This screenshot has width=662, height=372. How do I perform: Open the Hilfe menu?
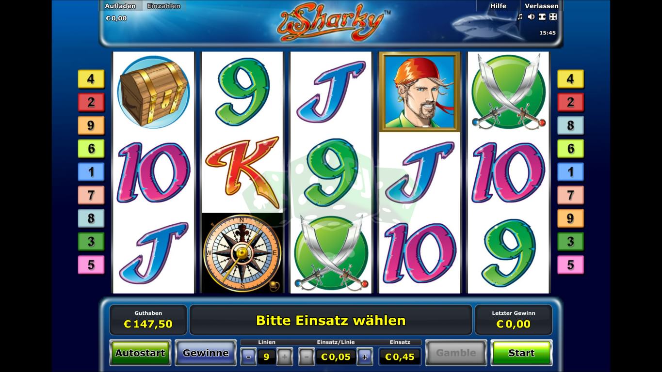tap(498, 6)
